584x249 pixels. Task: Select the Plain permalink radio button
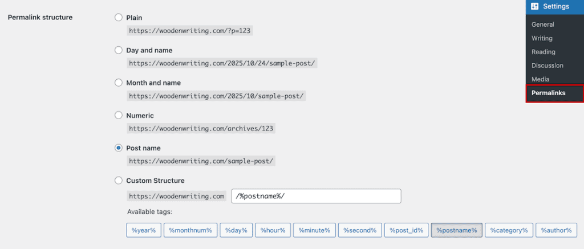click(119, 17)
